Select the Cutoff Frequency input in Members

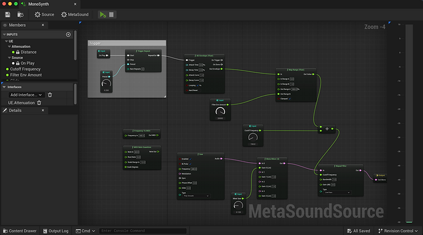(25, 69)
